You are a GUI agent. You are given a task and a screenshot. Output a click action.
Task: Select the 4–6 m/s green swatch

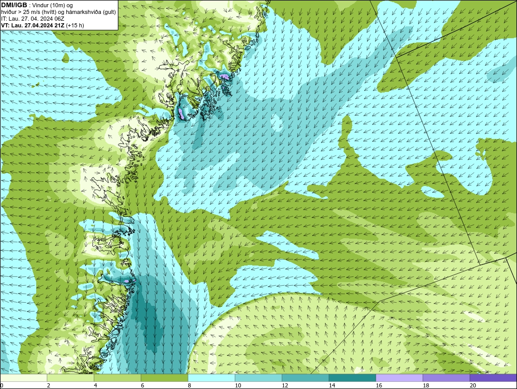pos(117,378)
